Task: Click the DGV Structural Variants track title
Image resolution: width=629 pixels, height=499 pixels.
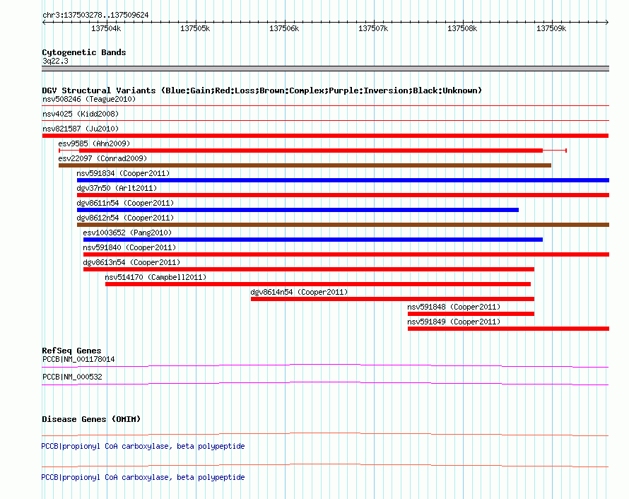Action: tap(261, 90)
